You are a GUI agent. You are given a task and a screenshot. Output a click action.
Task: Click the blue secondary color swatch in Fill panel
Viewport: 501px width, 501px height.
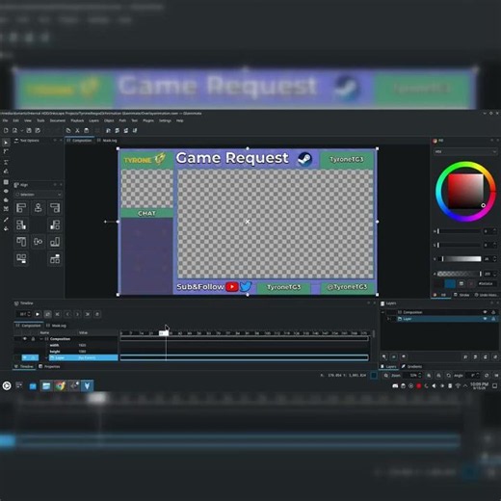(450, 283)
